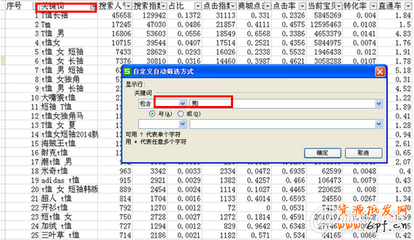The image size is (414, 240).
Task: Select the 或(O) radio button
Action: pyautogui.click(x=180, y=114)
